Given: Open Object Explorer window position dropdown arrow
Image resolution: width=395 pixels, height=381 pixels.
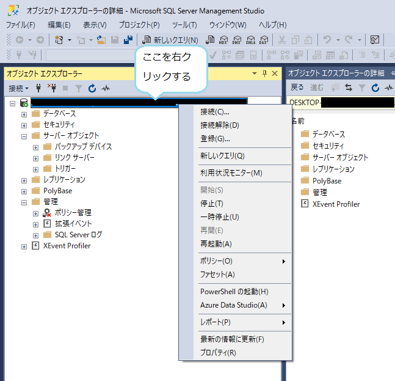Looking at the screenshot, I should [x=255, y=73].
